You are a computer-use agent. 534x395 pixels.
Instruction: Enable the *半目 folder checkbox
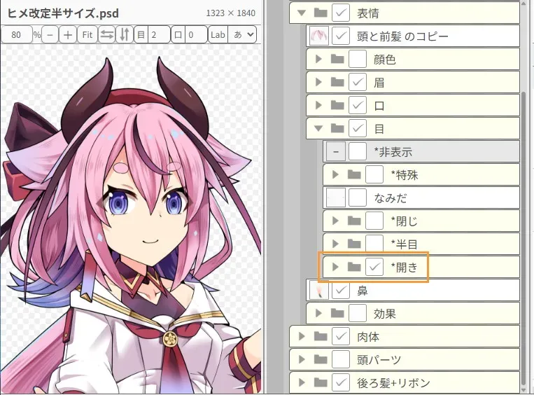pos(374,242)
